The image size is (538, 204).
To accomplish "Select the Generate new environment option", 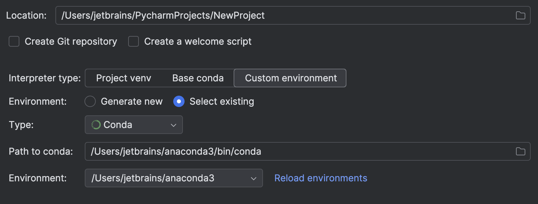I will coord(90,101).
